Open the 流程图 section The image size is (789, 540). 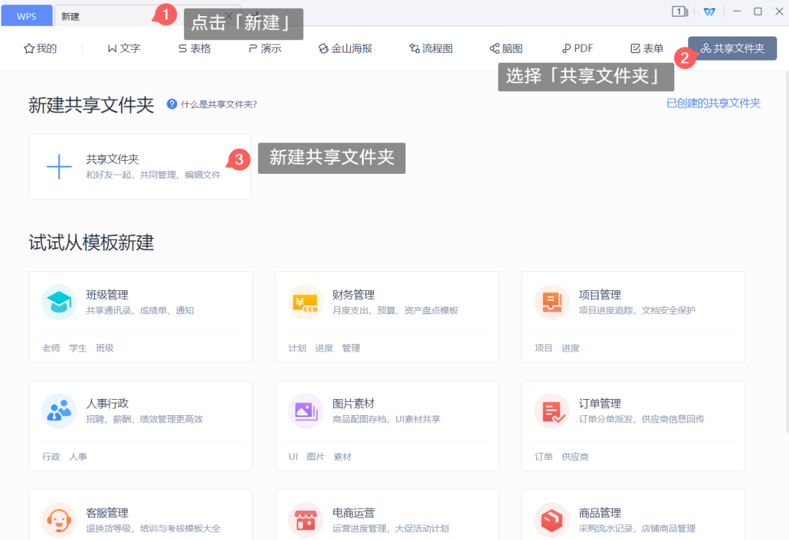[x=431, y=48]
